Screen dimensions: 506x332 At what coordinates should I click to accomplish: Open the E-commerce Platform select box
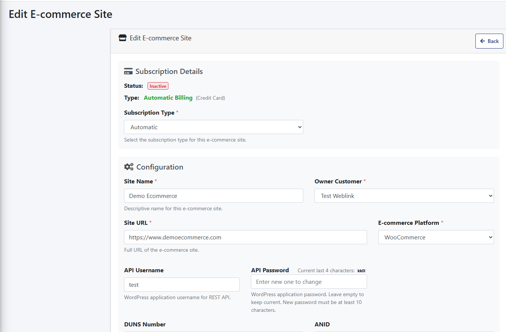(x=436, y=237)
